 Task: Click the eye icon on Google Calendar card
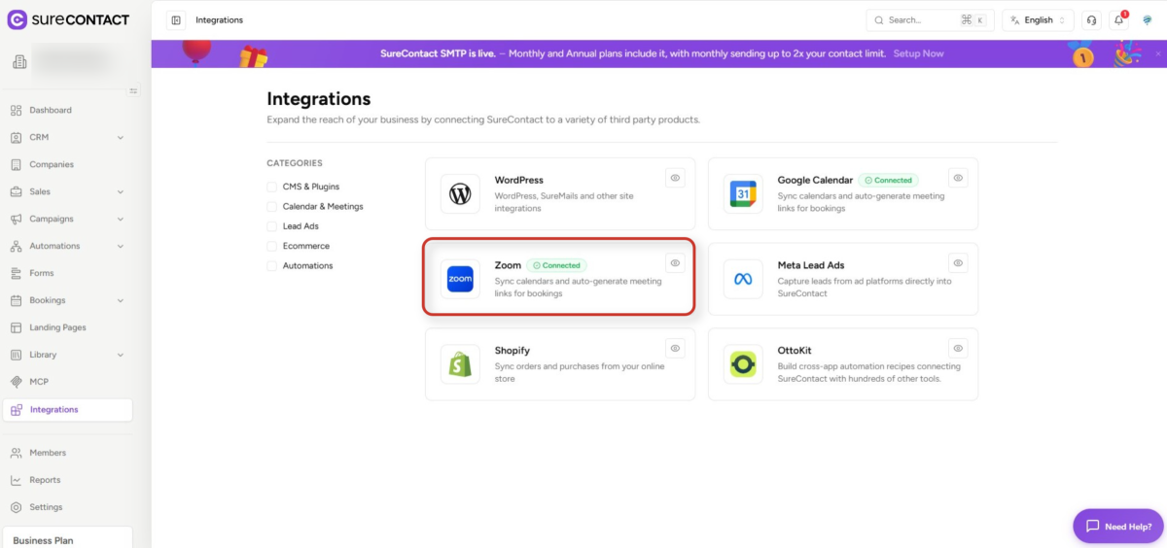(x=958, y=178)
